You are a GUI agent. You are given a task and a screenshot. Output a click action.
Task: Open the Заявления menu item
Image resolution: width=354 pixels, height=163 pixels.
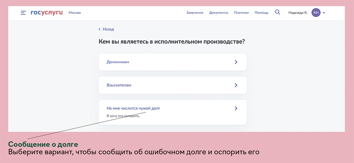point(195,13)
